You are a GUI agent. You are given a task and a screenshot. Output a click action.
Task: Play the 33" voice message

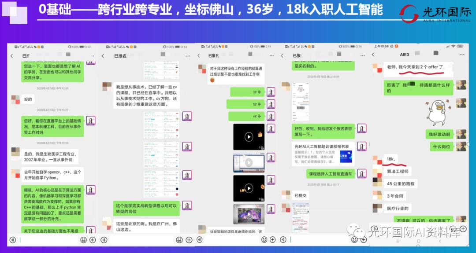pyautogui.click(x=247, y=92)
